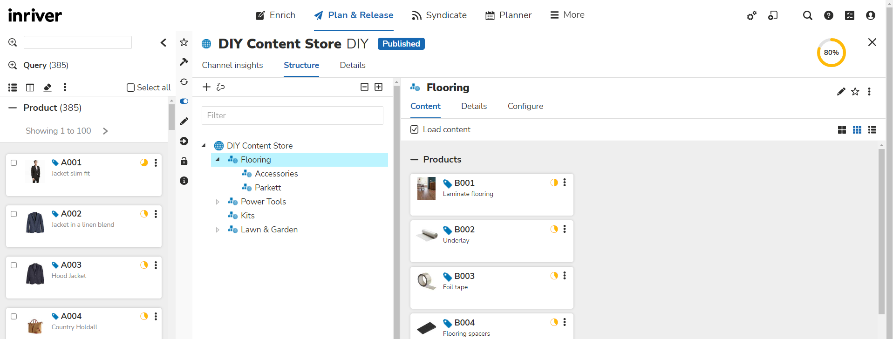Open the help question mark icon

829,16
